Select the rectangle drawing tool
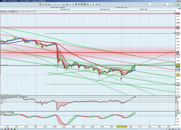Image resolution: width=181 pixels, height=130 pixels. (99, 5)
